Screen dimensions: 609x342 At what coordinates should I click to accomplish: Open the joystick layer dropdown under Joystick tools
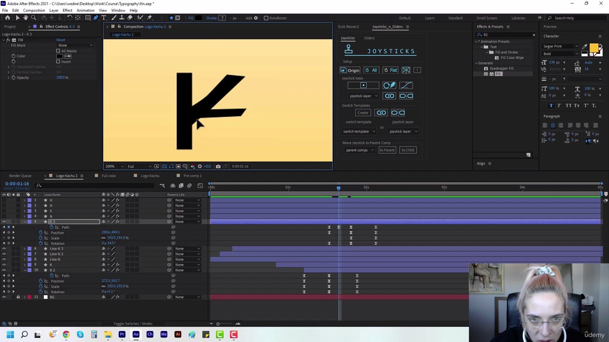tap(363, 96)
